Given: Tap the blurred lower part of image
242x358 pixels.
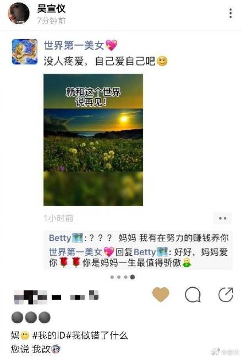Looking at the screenshot, I should pyautogui.click(x=93, y=189).
